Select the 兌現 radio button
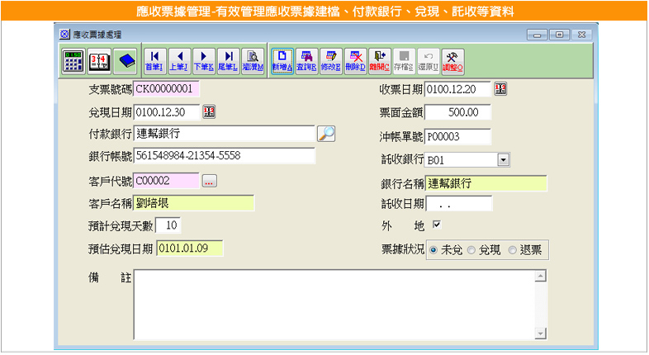The image size is (649, 355). [x=471, y=250]
